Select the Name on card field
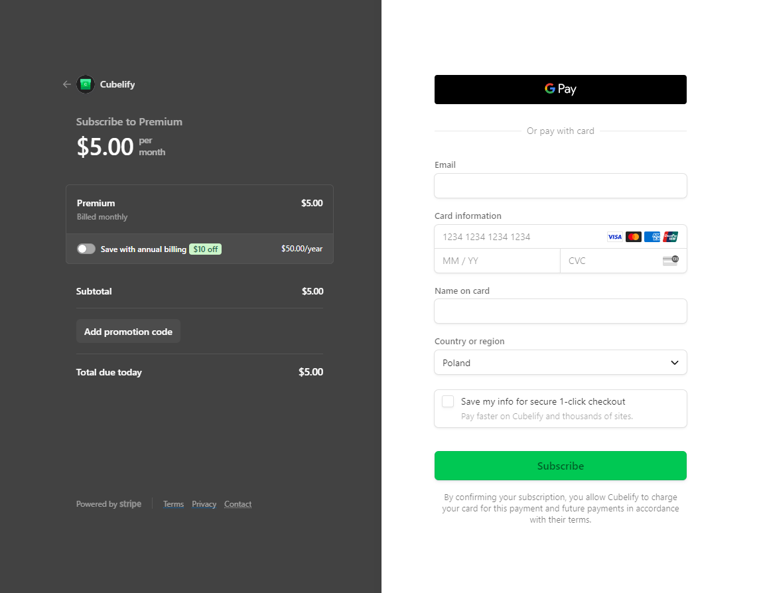The width and height of the screenshot is (761, 593). coord(560,311)
